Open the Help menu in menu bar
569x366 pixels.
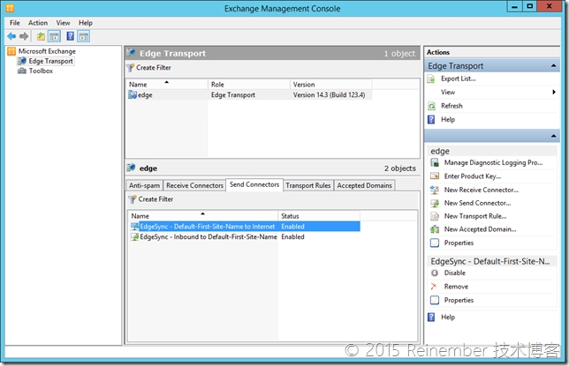[x=86, y=23]
